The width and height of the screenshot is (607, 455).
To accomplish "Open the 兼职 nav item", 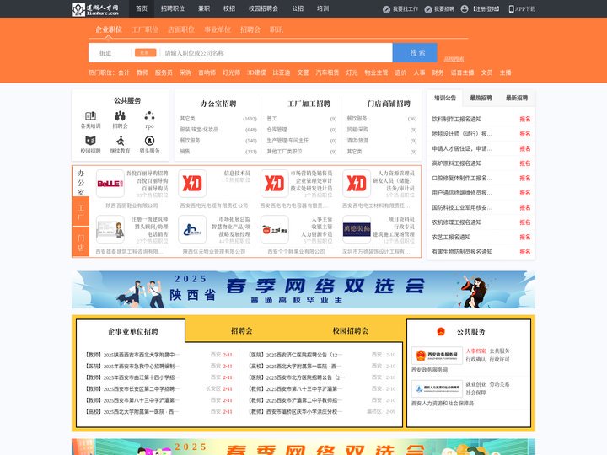I will click(204, 8).
